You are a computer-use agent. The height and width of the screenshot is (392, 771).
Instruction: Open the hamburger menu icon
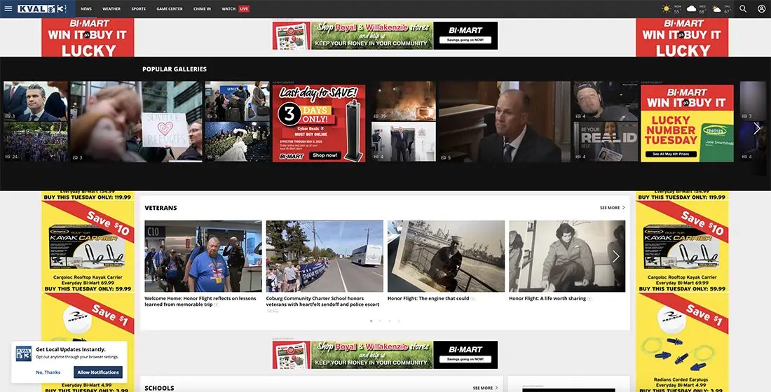pyautogui.click(x=8, y=9)
